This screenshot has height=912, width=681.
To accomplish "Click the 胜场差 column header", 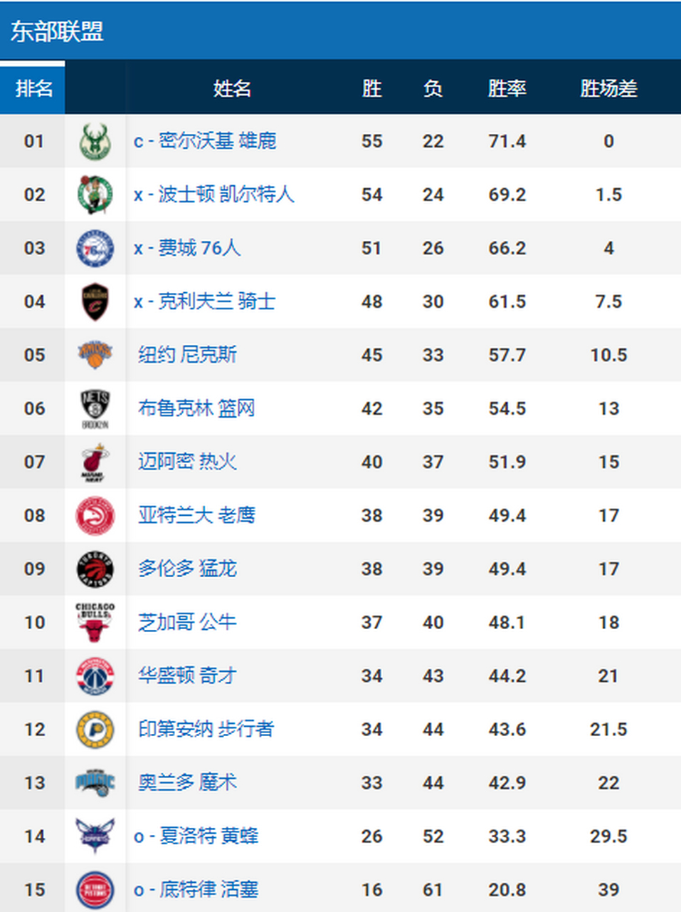I will (x=608, y=88).
